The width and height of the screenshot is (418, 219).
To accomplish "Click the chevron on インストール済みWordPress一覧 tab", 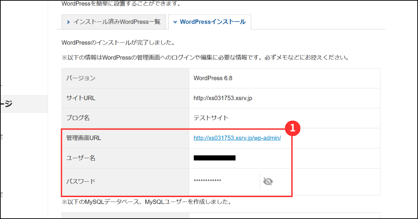I will tap(68, 22).
